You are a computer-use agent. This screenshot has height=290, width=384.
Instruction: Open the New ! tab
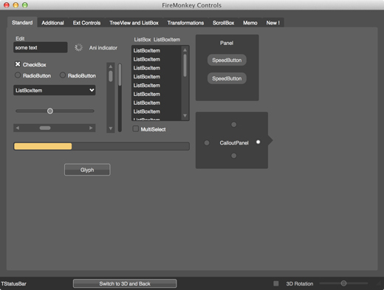(x=273, y=23)
